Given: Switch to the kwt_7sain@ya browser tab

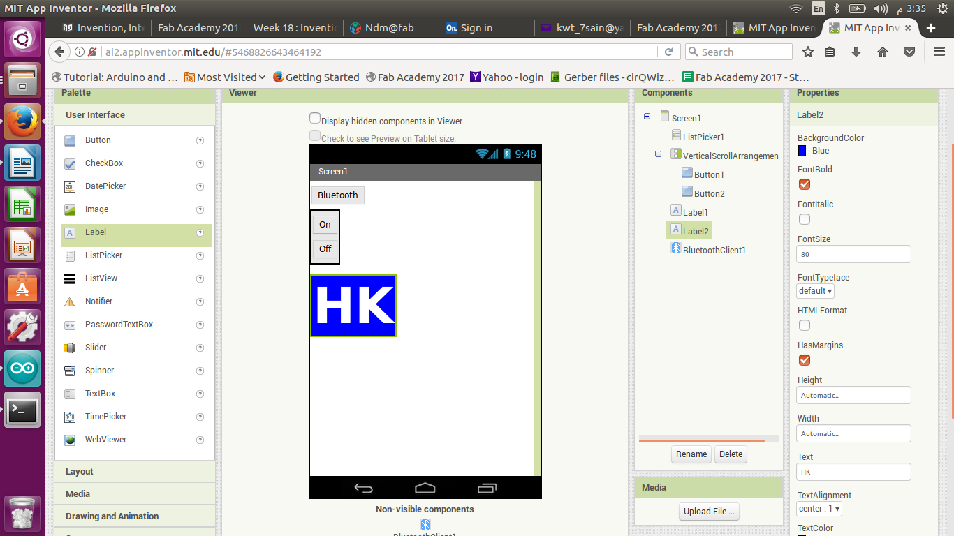Looking at the screenshot, I should (582, 28).
